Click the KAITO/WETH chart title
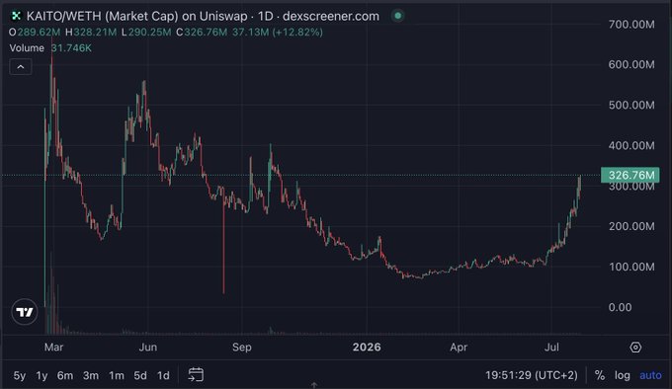This screenshot has width=672, height=389. pos(203,16)
